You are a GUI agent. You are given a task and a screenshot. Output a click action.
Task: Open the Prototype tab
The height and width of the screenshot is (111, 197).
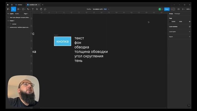click(177, 14)
